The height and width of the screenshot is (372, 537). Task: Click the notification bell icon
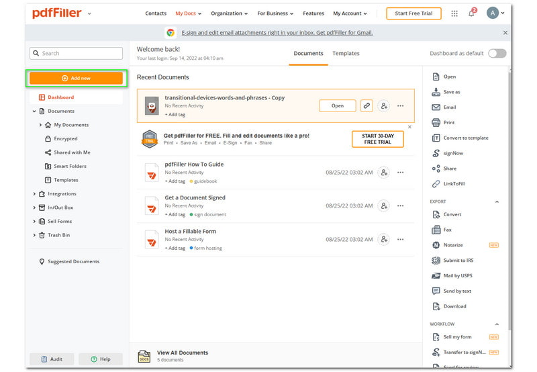472,13
